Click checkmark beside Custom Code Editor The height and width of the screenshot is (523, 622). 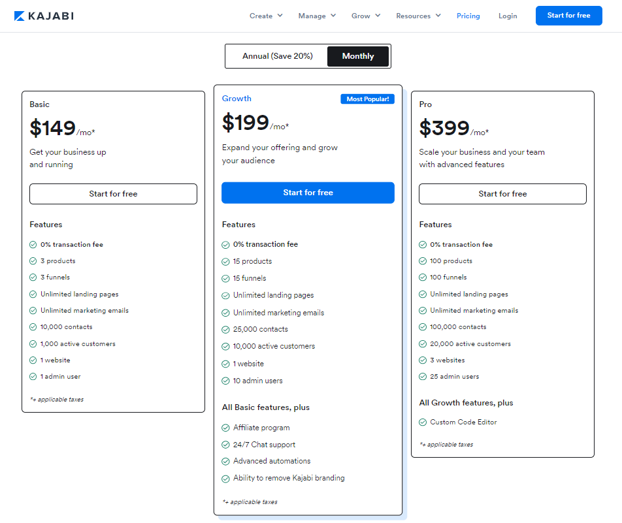click(423, 422)
